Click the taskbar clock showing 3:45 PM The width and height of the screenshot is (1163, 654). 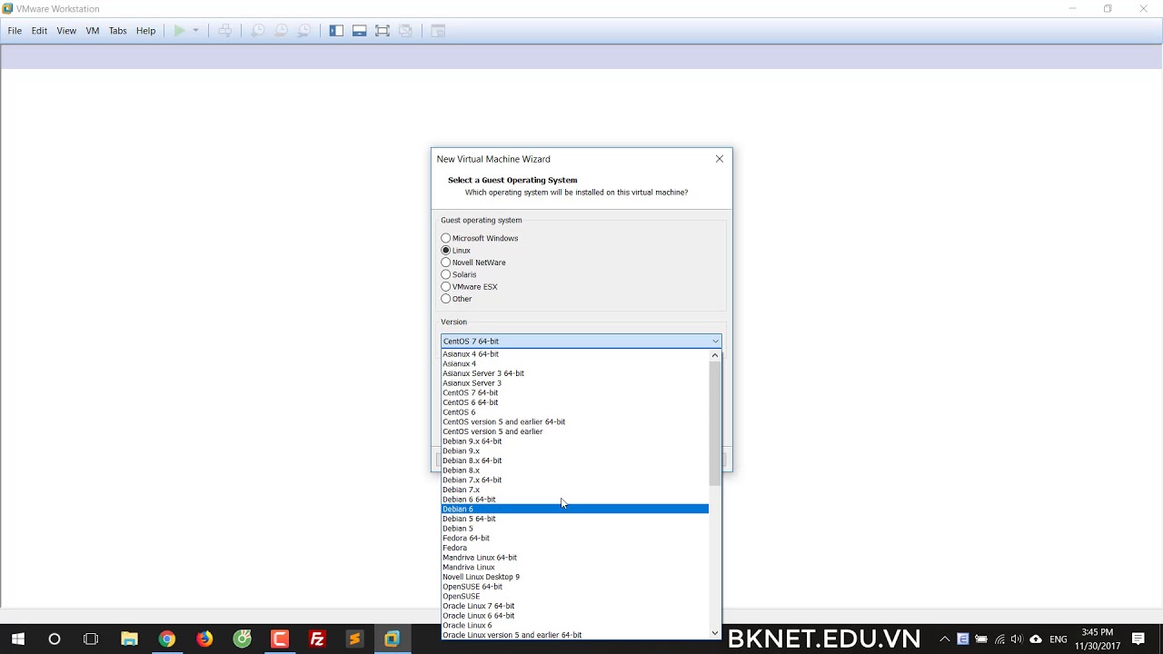click(1097, 639)
